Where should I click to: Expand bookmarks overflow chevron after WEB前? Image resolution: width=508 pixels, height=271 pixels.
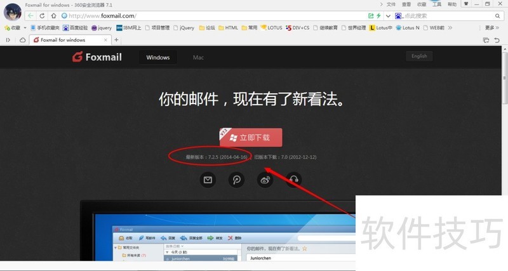coord(450,28)
